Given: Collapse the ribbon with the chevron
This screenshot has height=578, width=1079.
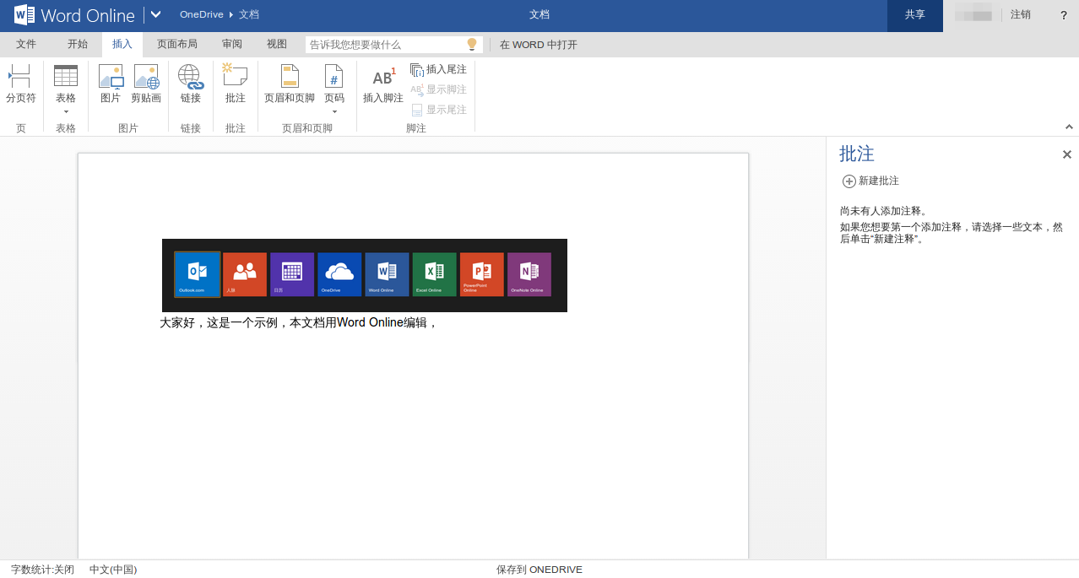Looking at the screenshot, I should click(x=1069, y=127).
